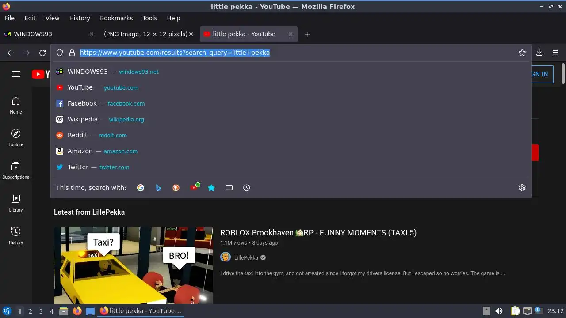Go to YouTube Home in sidebar
Image resolution: width=566 pixels, height=318 pixels.
[x=16, y=106]
